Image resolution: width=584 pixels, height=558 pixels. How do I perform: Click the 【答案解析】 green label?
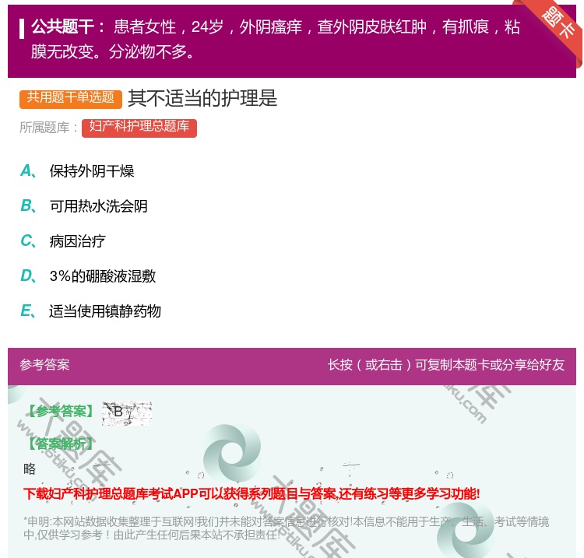tap(60, 444)
